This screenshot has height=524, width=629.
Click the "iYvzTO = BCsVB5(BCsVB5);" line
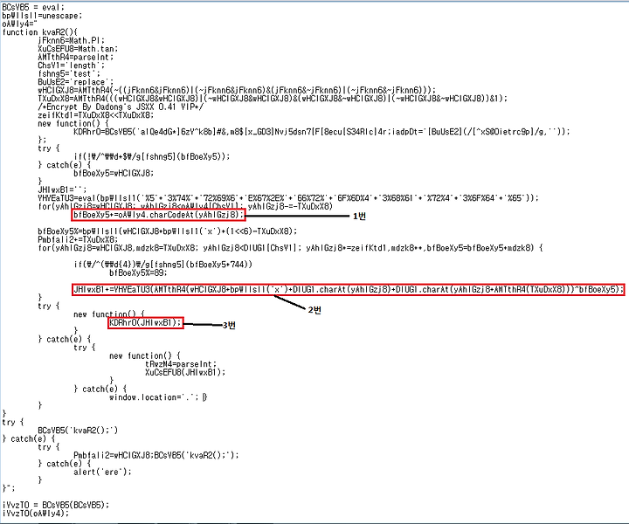pos(56,505)
